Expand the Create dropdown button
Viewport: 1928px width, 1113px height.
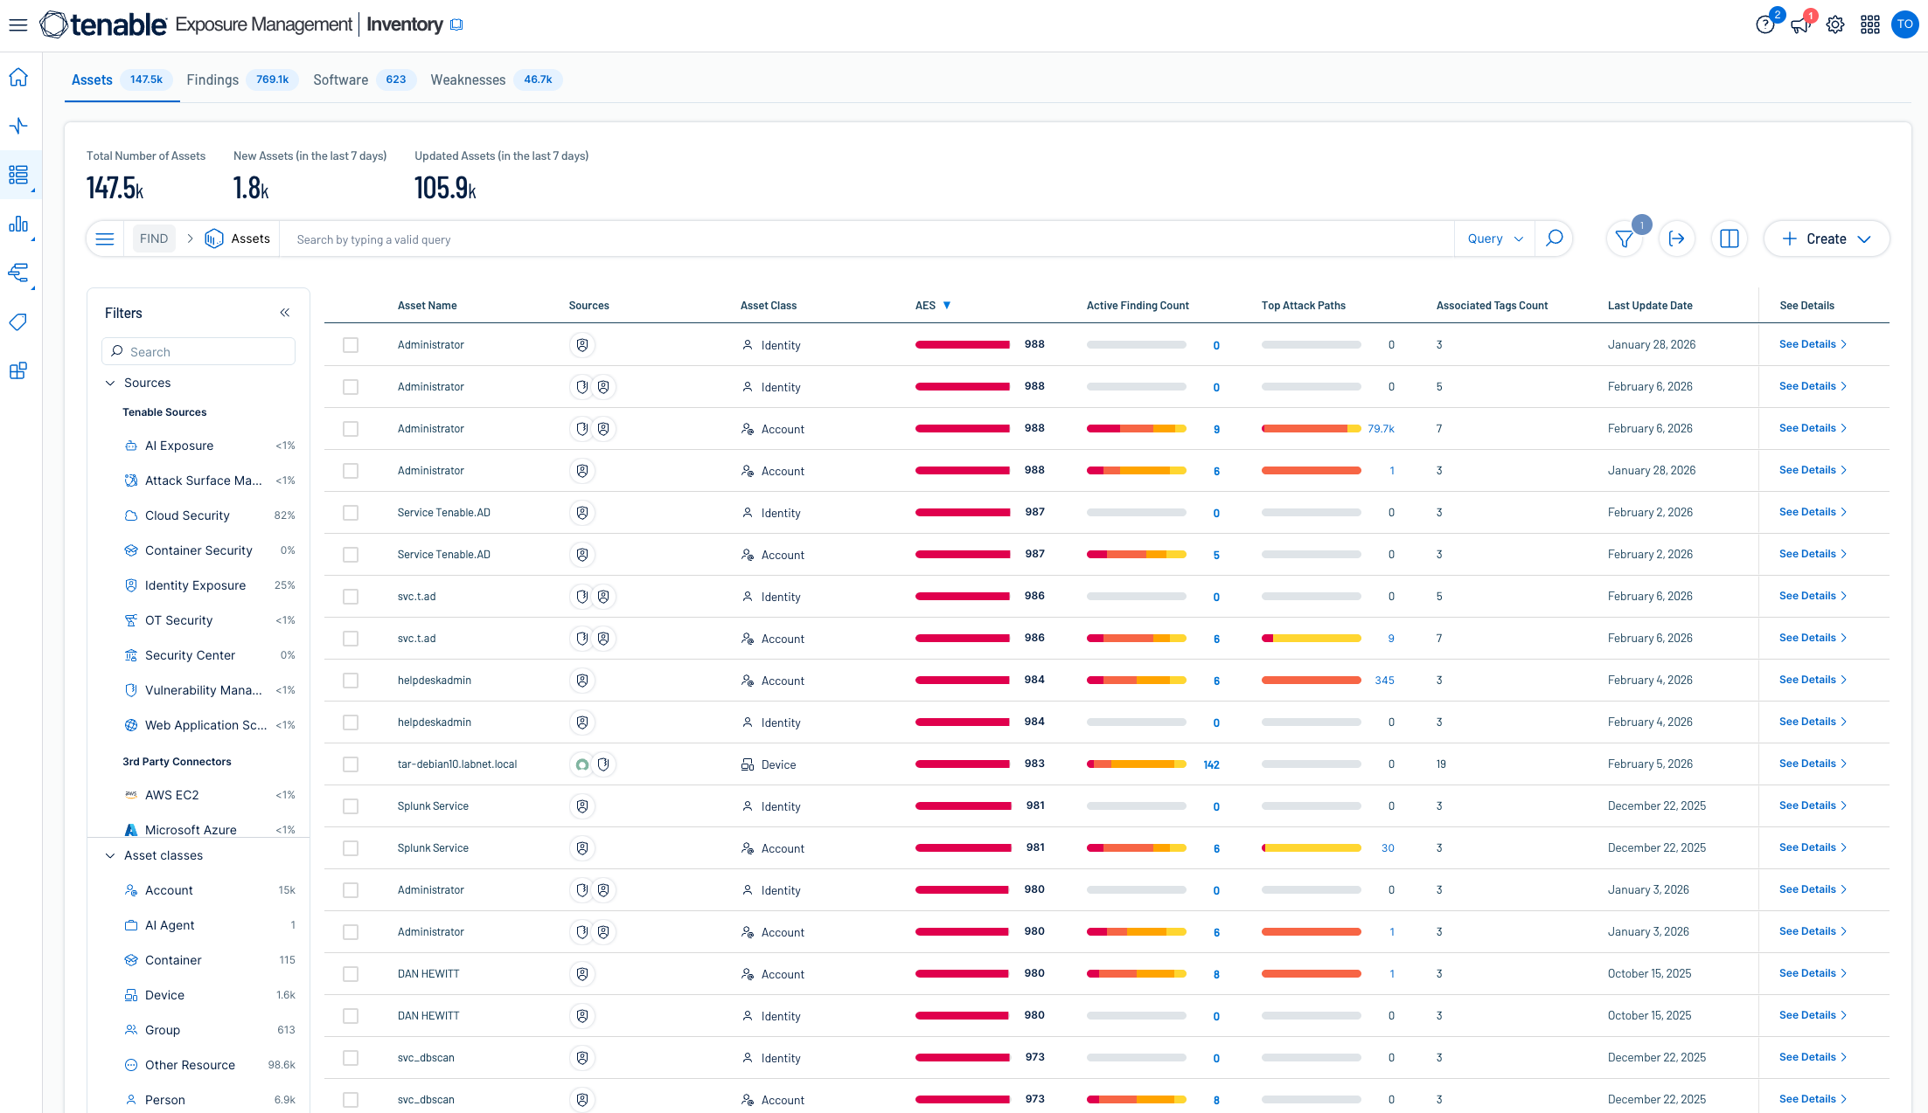pyautogui.click(x=1827, y=238)
